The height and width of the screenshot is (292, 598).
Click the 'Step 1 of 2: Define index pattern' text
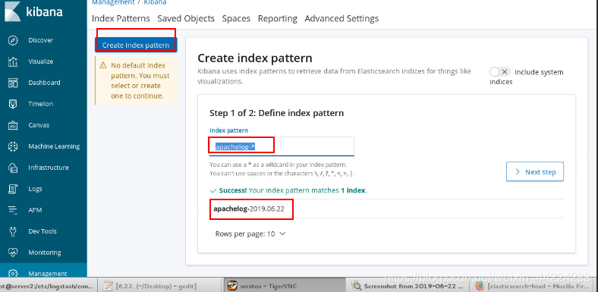(x=276, y=113)
